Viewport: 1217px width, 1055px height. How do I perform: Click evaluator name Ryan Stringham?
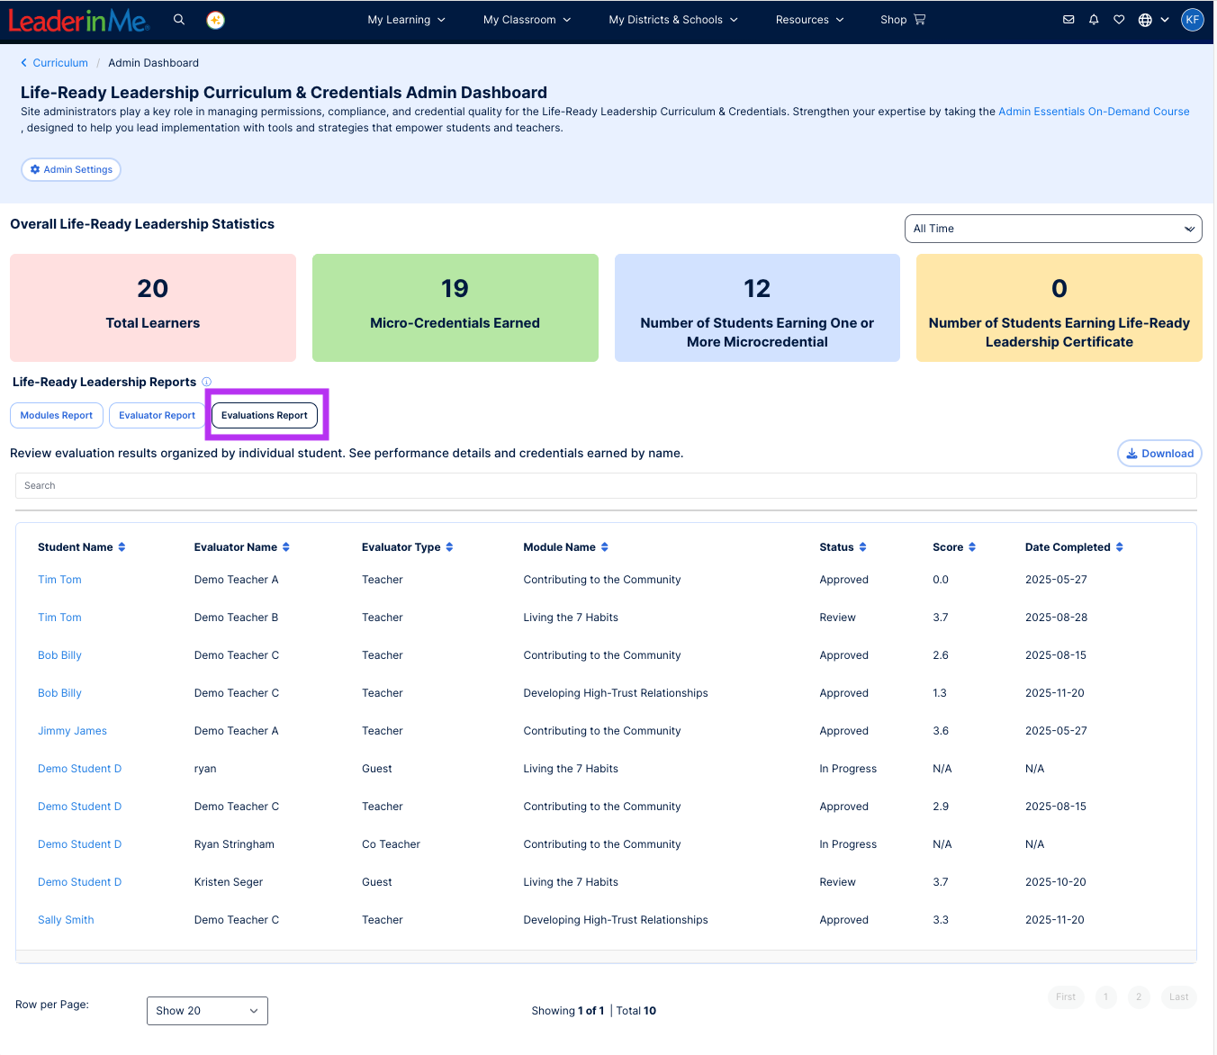[x=234, y=844]
